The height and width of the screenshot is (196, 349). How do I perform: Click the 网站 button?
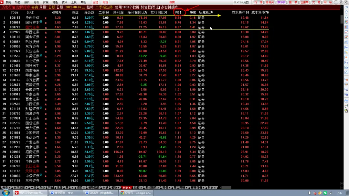click(x=328, y=2)
